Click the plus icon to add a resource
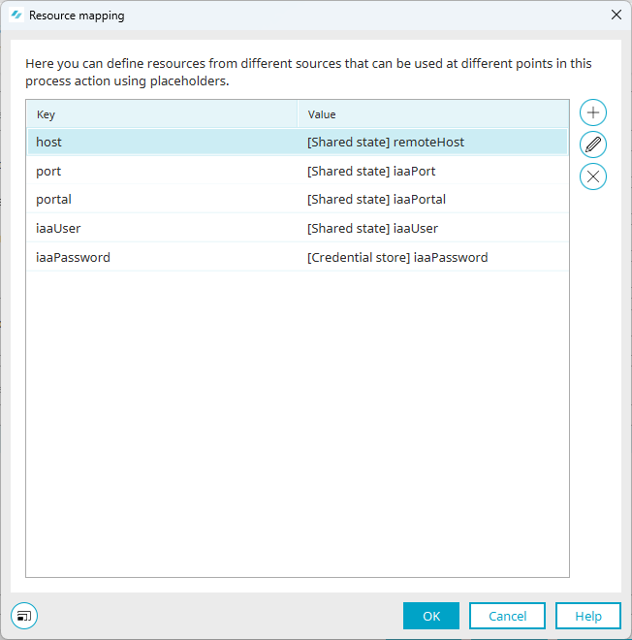 click(x=593, y=112)
